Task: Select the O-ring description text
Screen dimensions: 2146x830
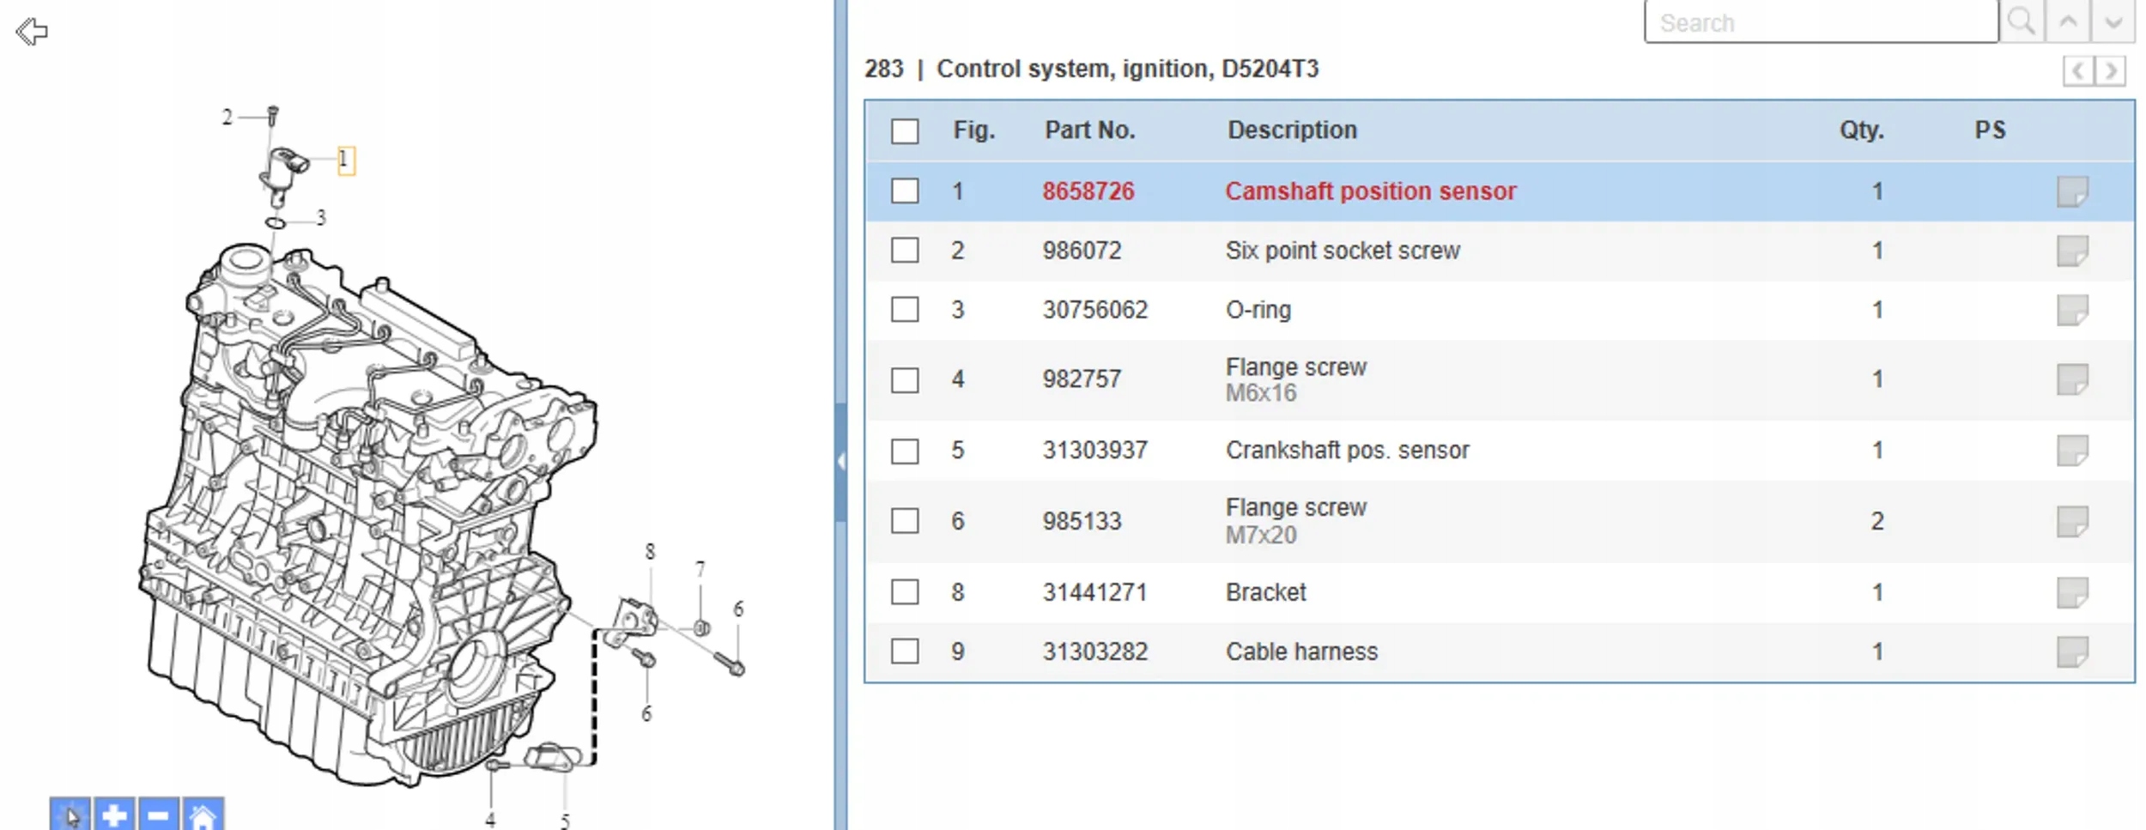Action: click(x=1258, y=310)
